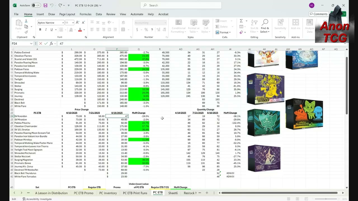The image size is (358, 201).
Task: Click the fill color bucket swatch
Action: click(x=71, y=30)
